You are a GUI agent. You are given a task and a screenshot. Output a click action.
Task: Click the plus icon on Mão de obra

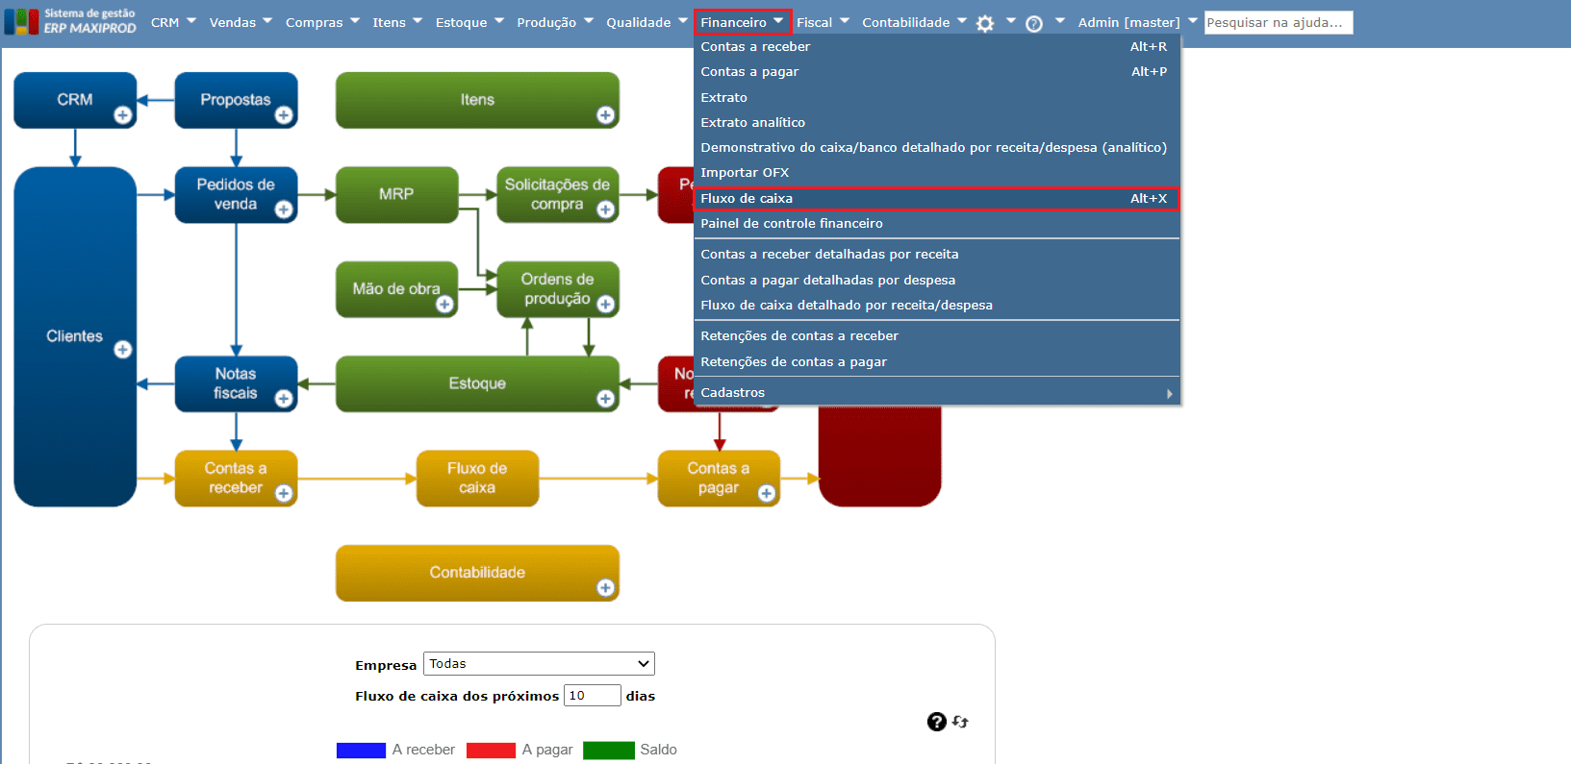click(x=444, y=305)
